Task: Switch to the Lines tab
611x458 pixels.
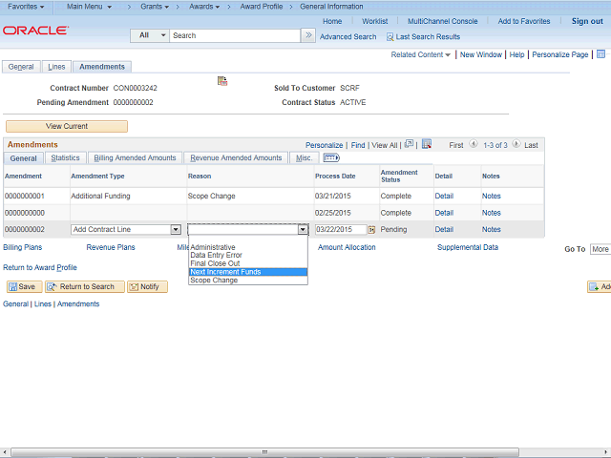Action: 56,67
